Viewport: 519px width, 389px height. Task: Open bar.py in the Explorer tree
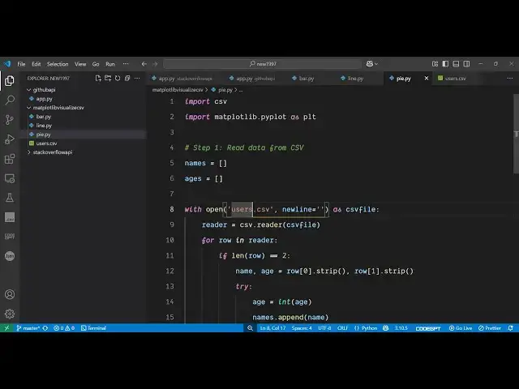pos(43,117)
